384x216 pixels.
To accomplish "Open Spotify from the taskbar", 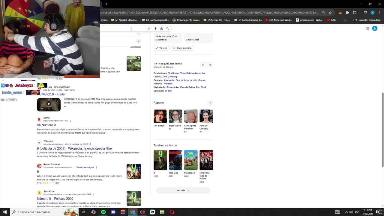I will click(x=103, y=212).
